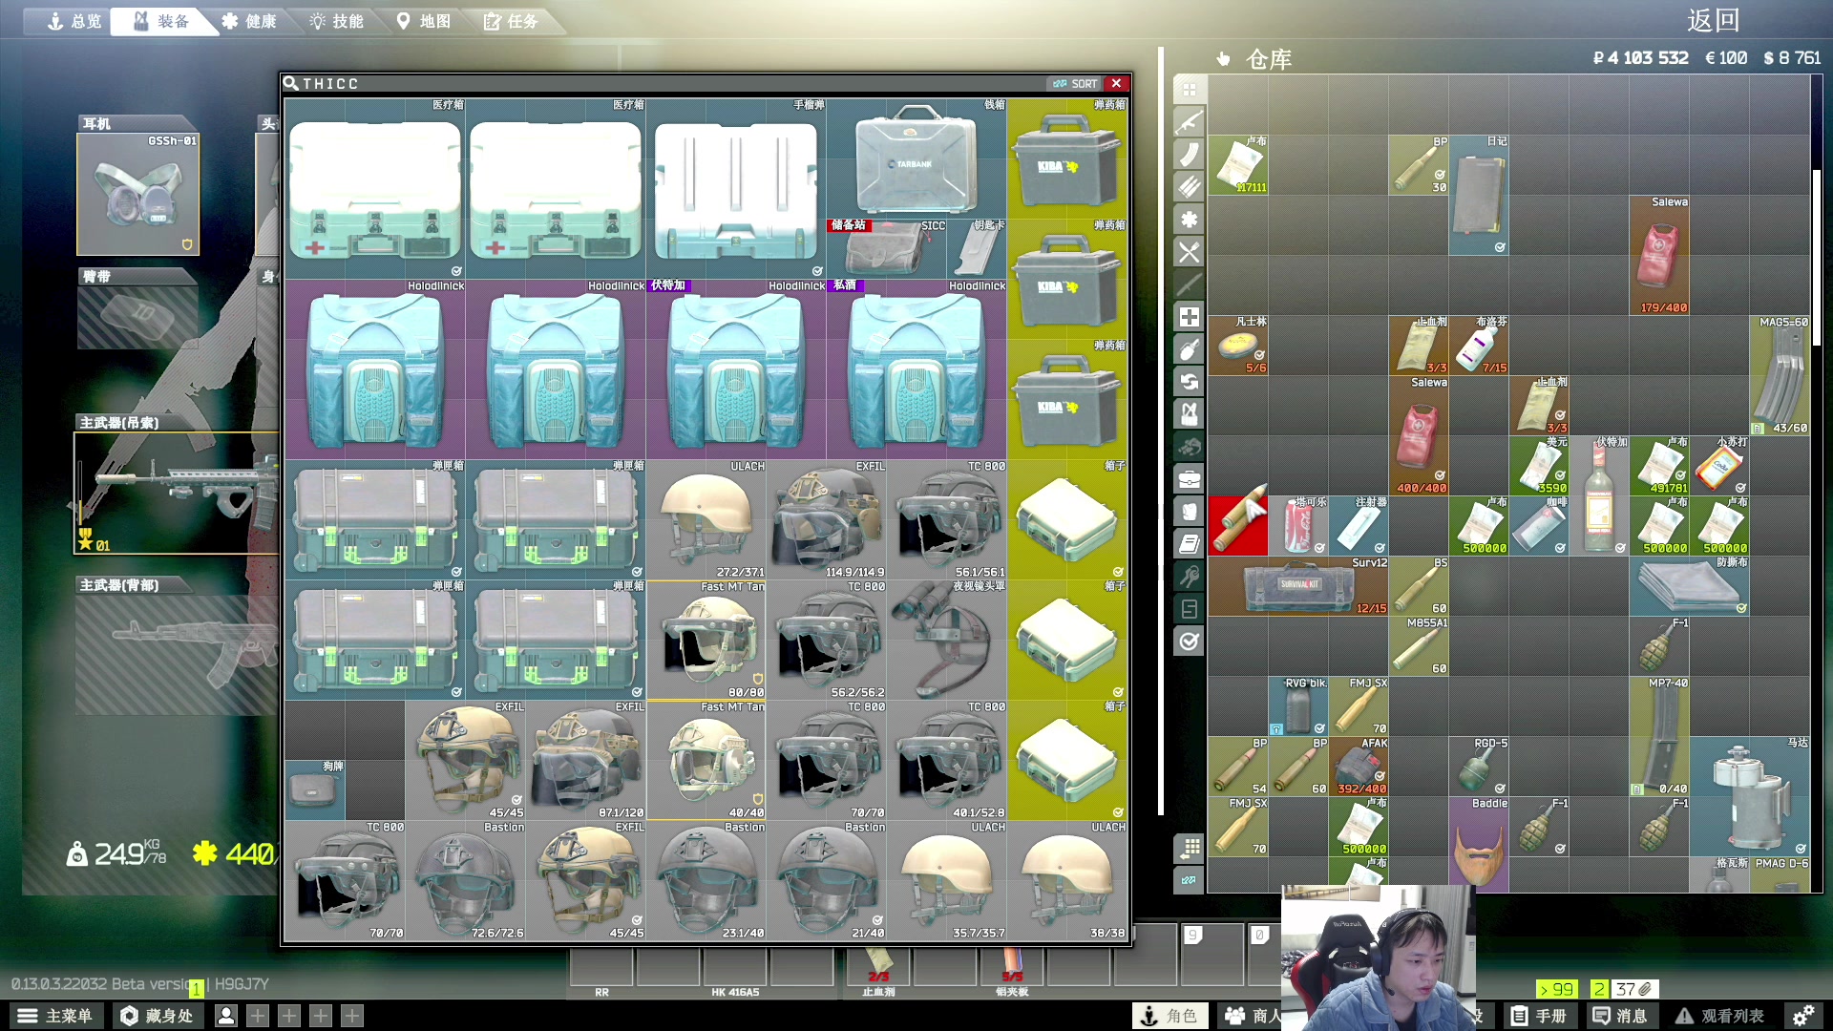Filter stash by checkmark circle icon
The height and width of the screenshot is (1031, 1833).
[1190, 642]
